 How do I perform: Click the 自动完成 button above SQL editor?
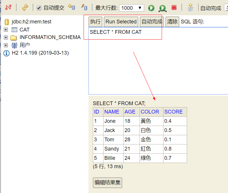152,22
